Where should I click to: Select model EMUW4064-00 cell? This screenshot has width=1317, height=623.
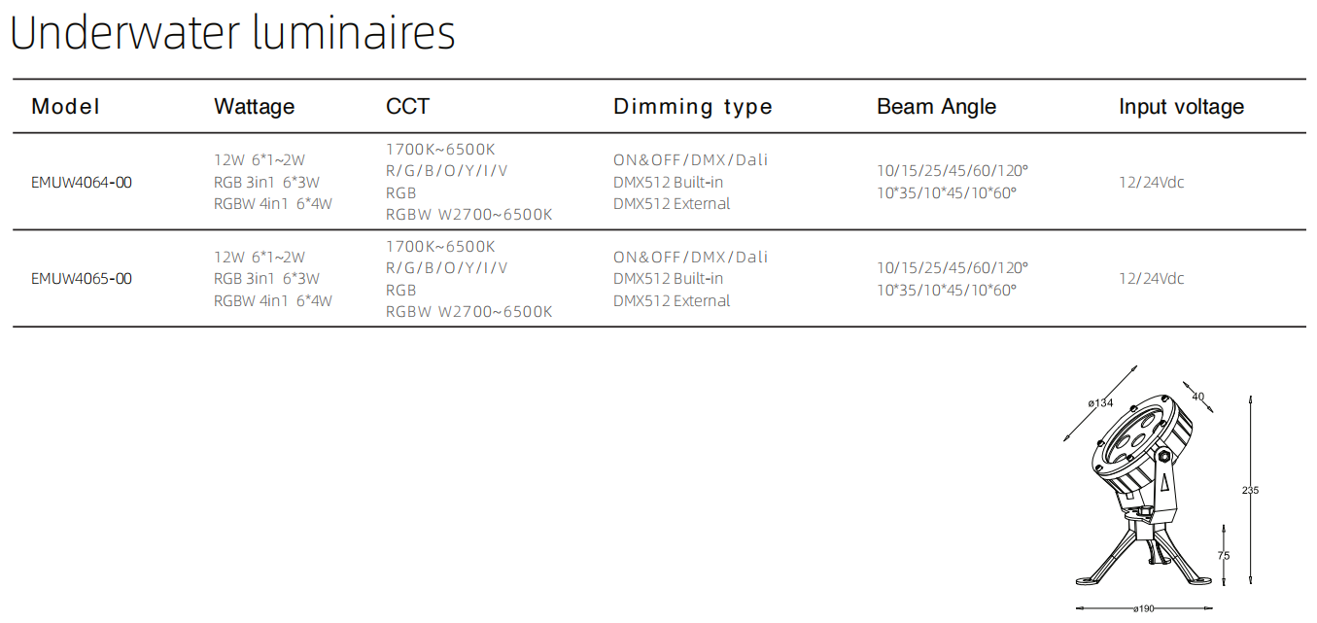[82, 182]
